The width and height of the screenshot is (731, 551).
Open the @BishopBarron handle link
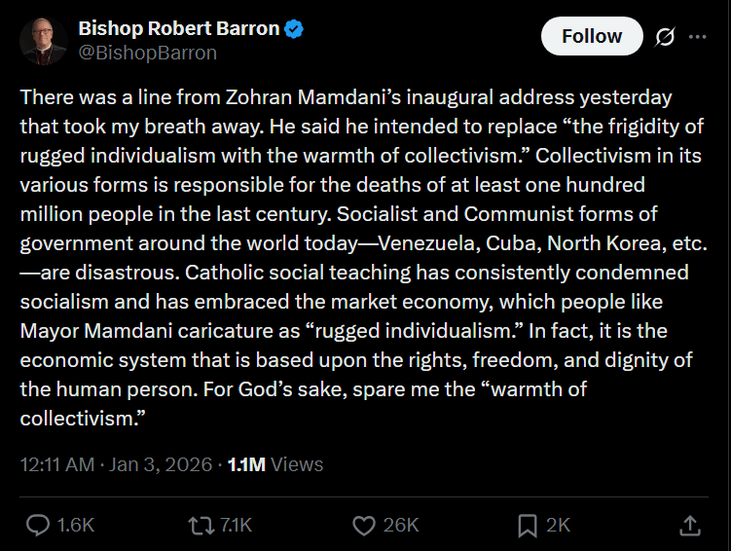pos(147,53)
